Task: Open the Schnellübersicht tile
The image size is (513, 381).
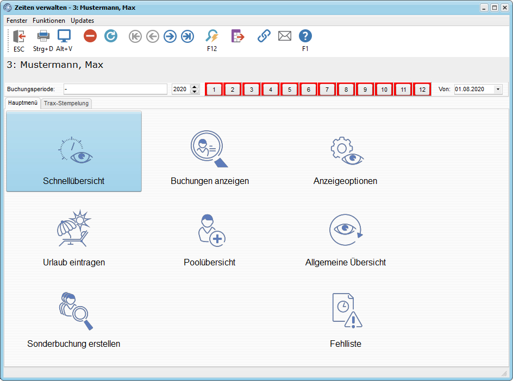Action: point(74,151)
